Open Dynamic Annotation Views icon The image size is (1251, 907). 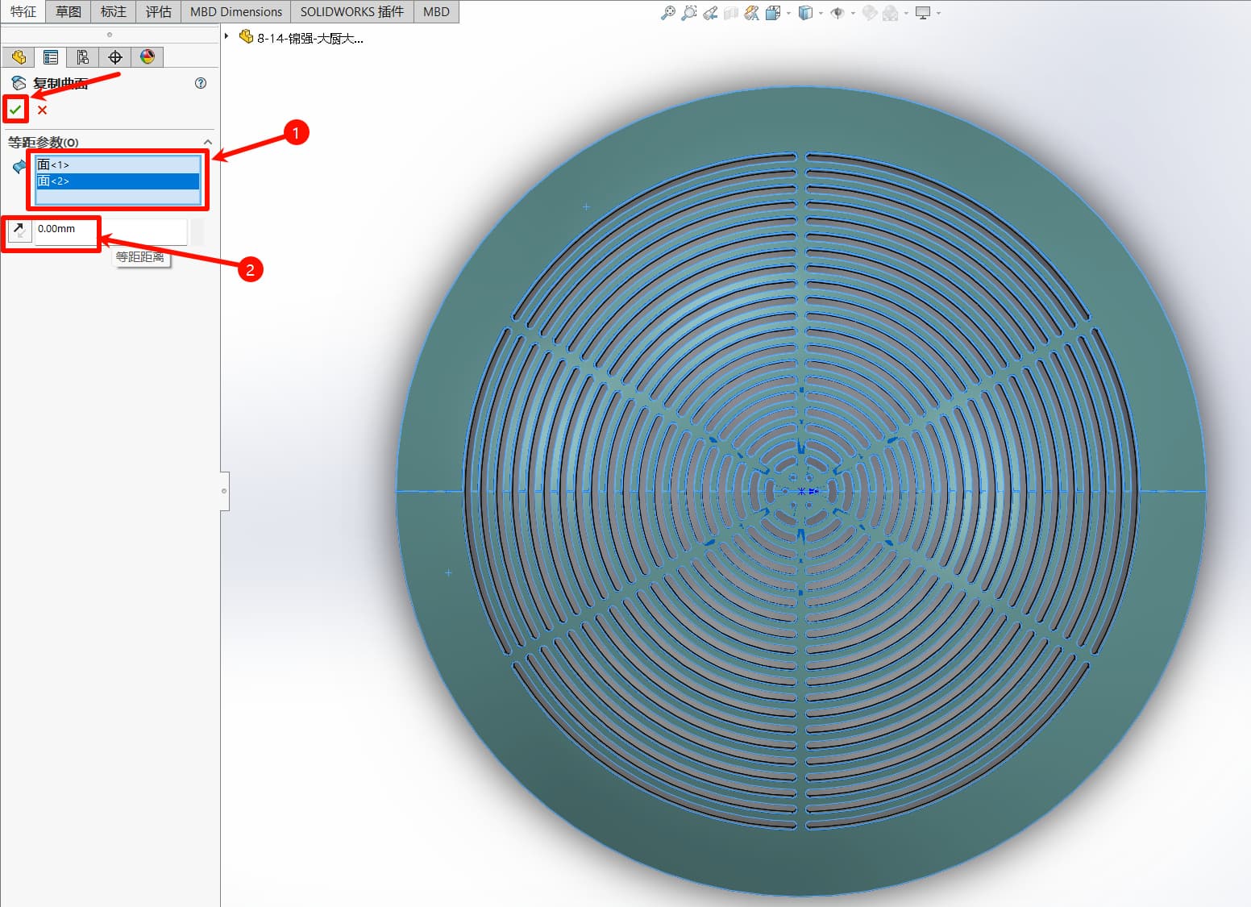click(x=752, y=13)
